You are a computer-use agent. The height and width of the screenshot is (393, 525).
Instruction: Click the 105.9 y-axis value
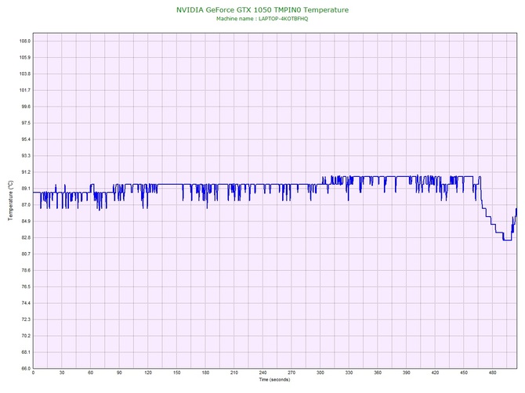click(x=25, y=57)
